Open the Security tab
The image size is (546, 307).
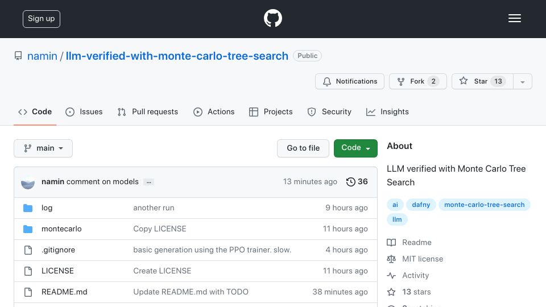click(x=329, y=112)
